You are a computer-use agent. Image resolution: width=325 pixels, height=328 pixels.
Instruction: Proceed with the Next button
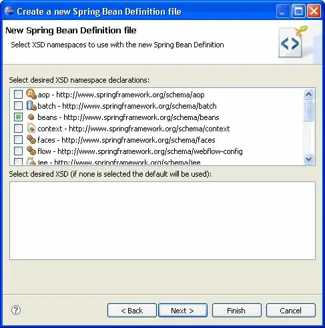(183, 310)
